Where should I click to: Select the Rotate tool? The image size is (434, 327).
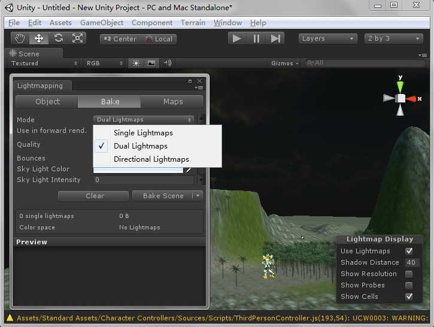tap(59, 38)
